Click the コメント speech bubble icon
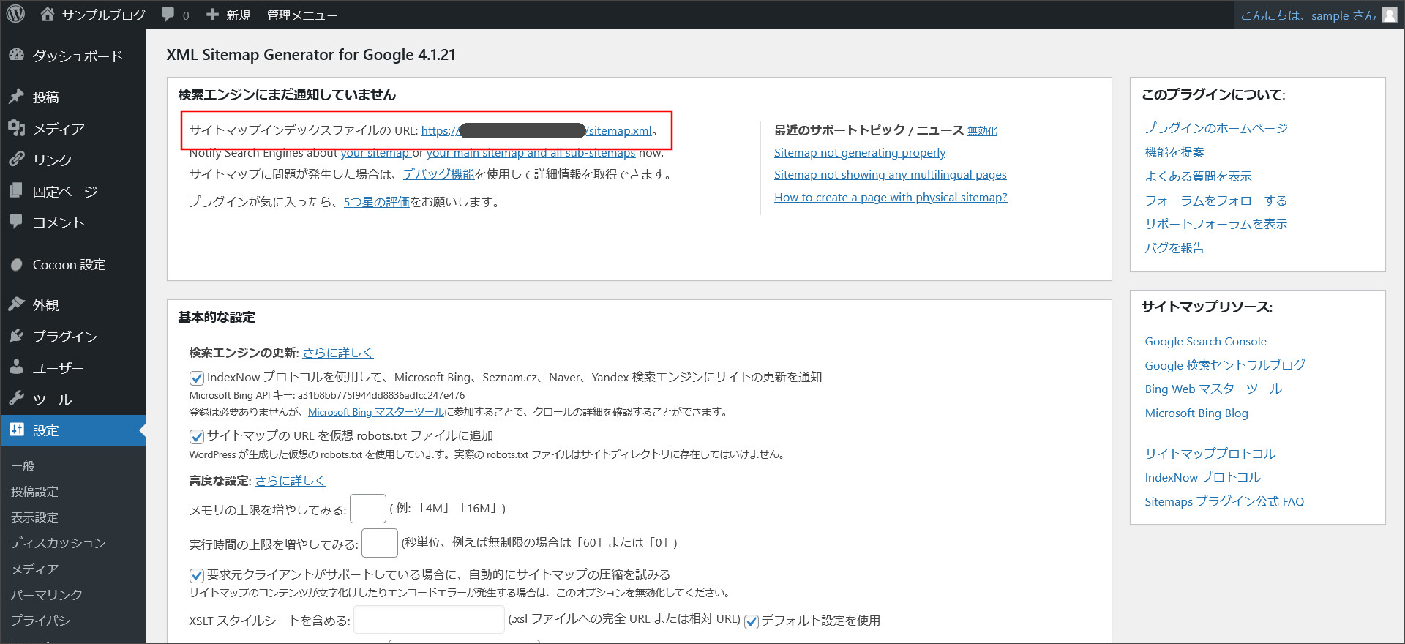This screenshot has width=1405, height=644. 16,222
